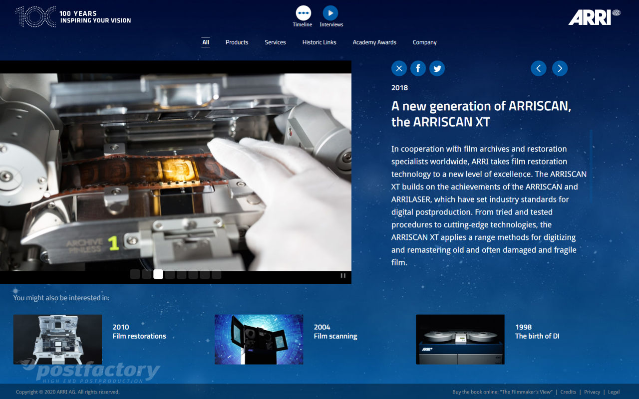Pause the image slideshow
The width and height of the screenshot is (639, 399).
(x=343, y=275)
